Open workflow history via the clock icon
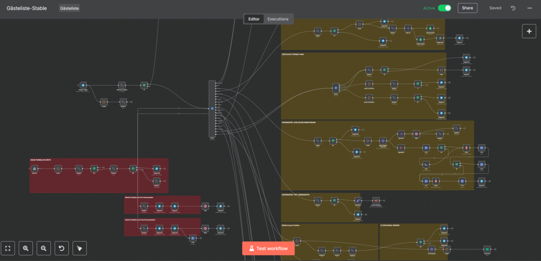 [513, 8]
